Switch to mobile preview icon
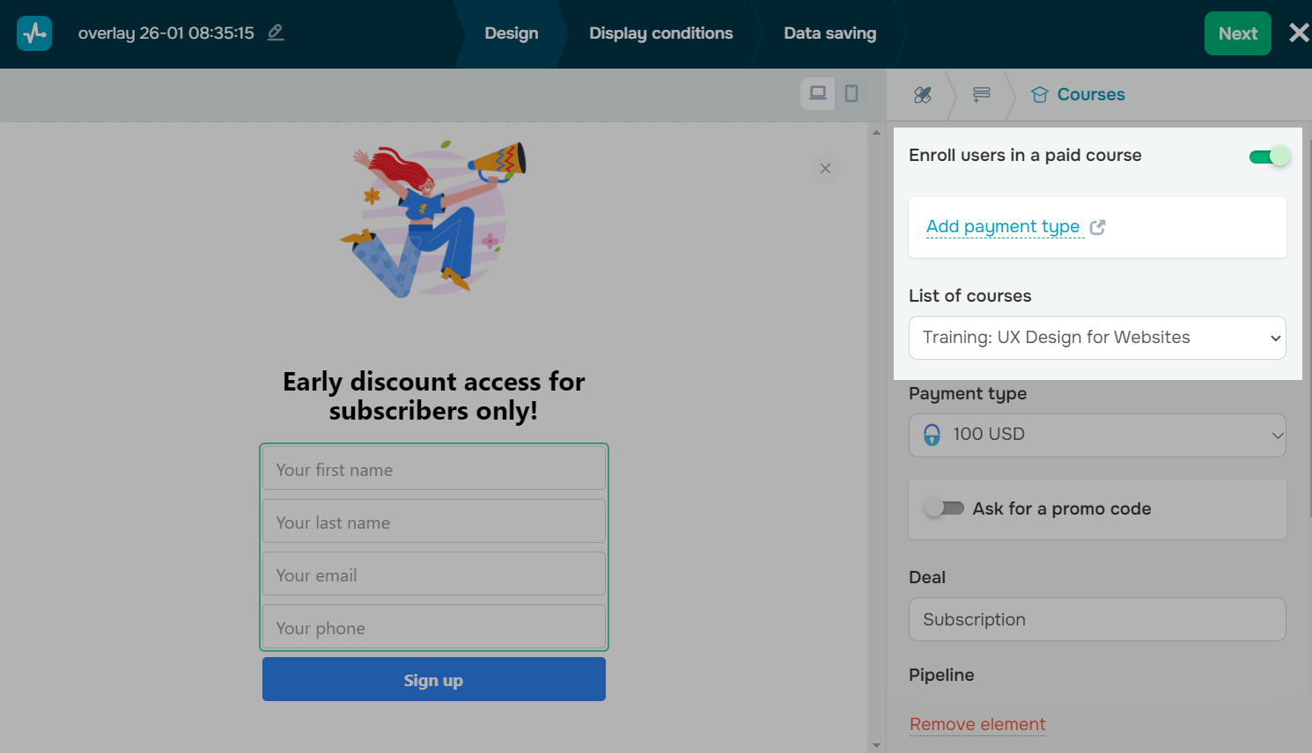 coord(851,93)
